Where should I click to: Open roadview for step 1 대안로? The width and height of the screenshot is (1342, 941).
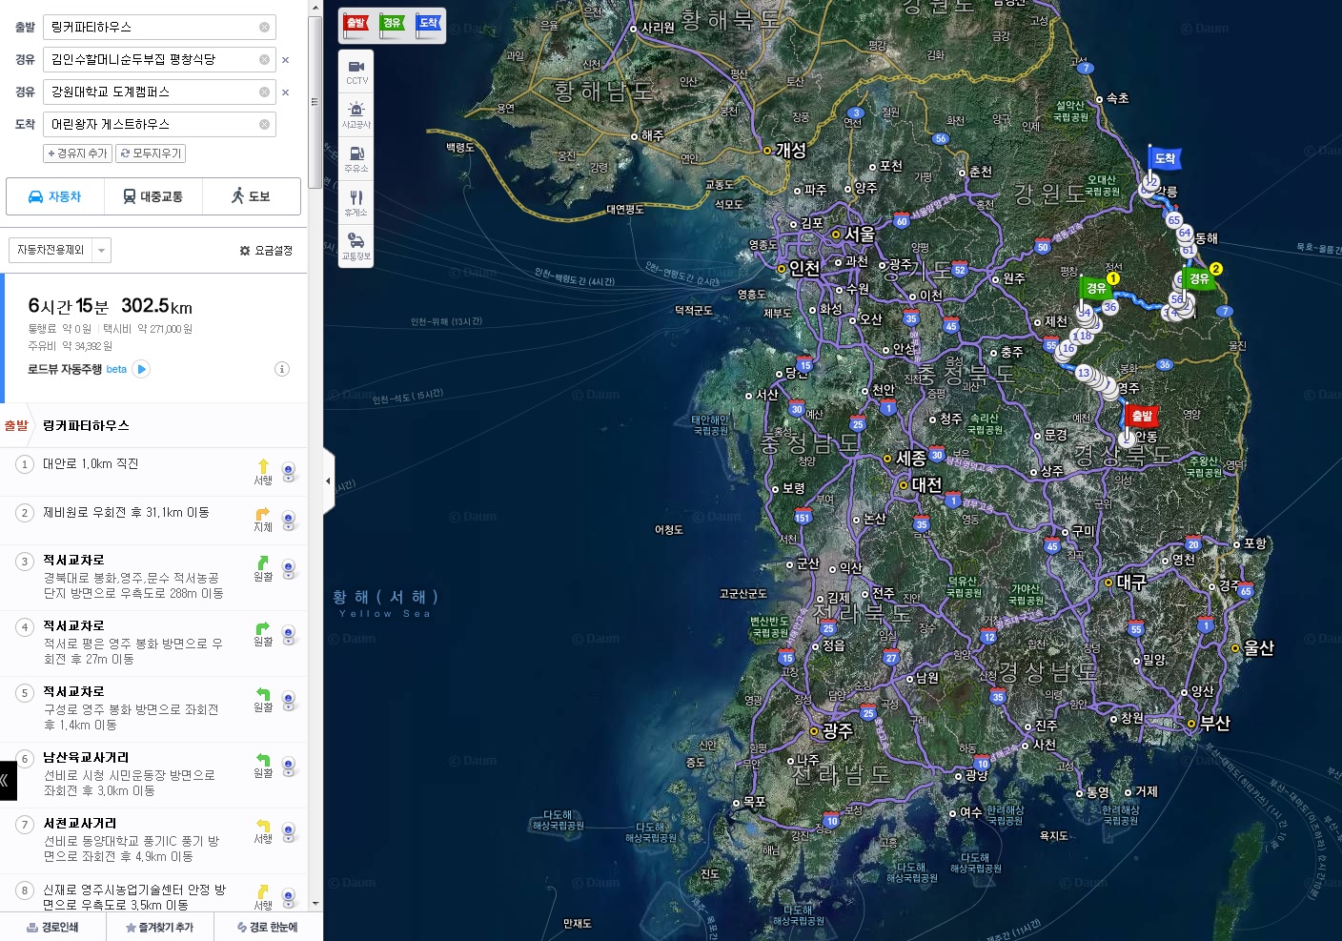click(289, 471)
